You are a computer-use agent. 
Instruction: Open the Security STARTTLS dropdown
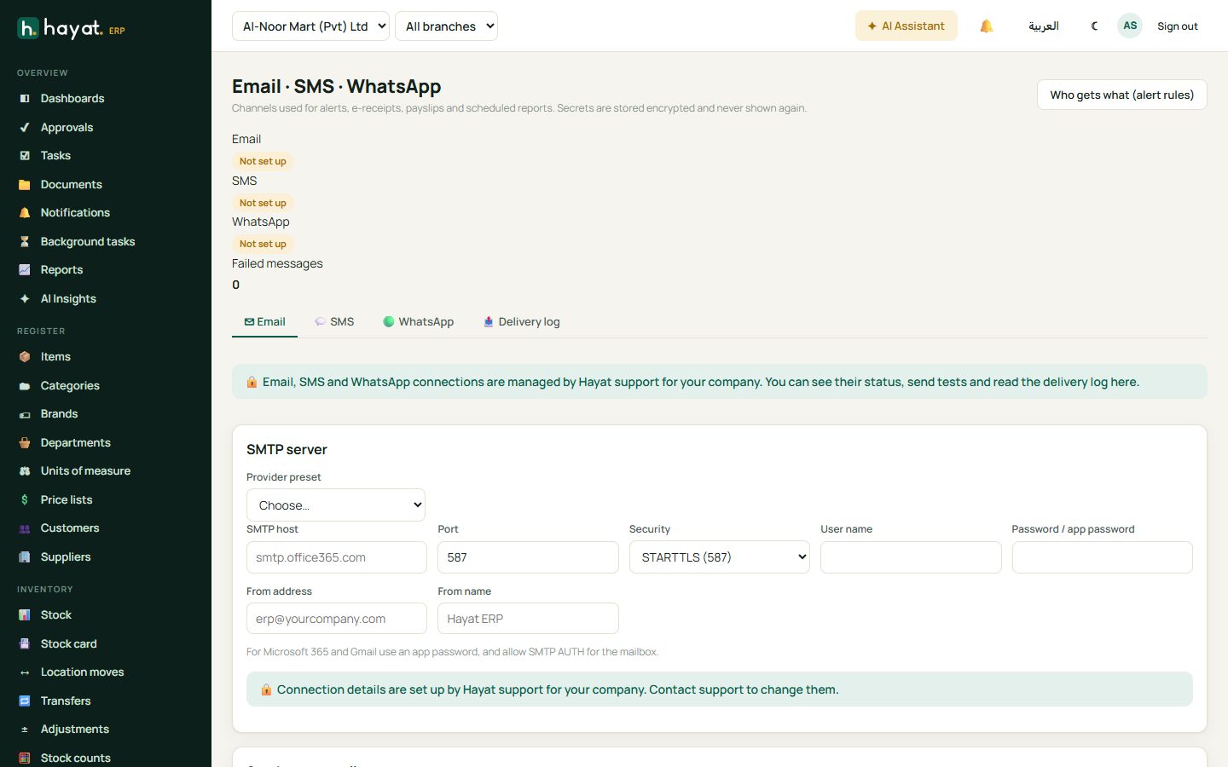pos(720,557)
